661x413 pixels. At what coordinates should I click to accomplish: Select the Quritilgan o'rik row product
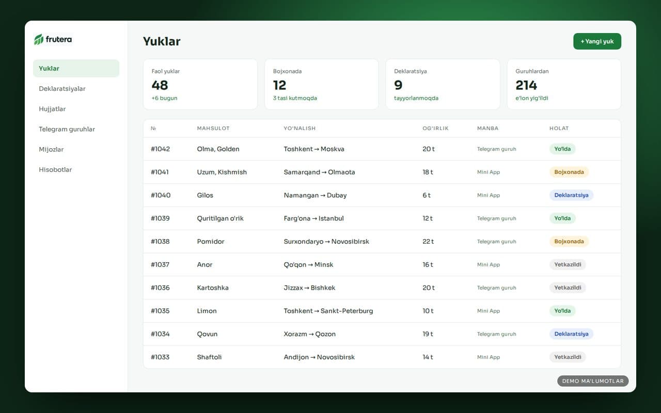coord(220,218)
